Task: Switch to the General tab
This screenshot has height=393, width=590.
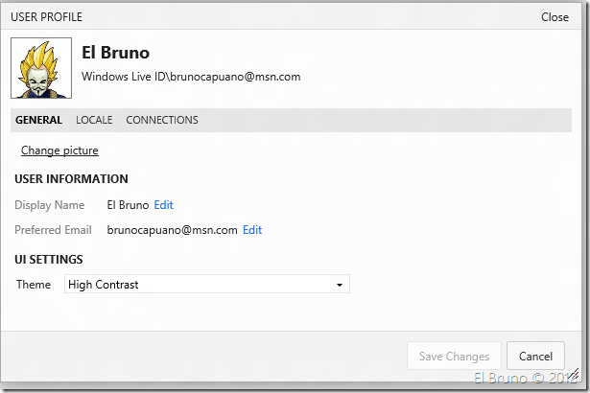Action: (x=38, y=120)
